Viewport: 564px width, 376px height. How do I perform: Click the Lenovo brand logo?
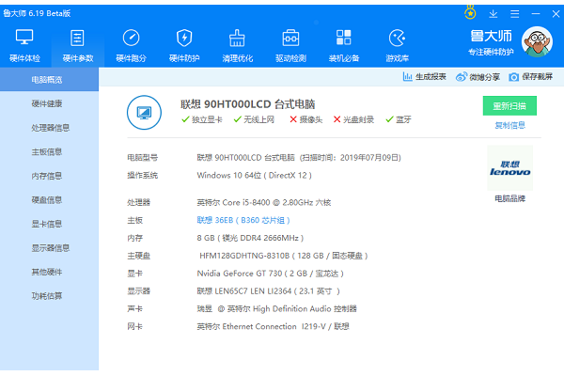[x=510, y=167]
